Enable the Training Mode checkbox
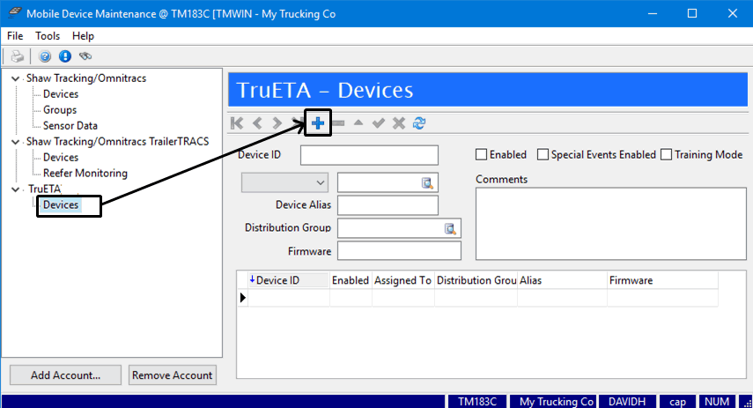This screenshot has width=753, height=408. (666, 155)
